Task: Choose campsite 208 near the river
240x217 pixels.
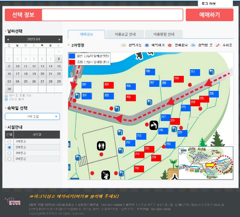Action: point(150,72)
